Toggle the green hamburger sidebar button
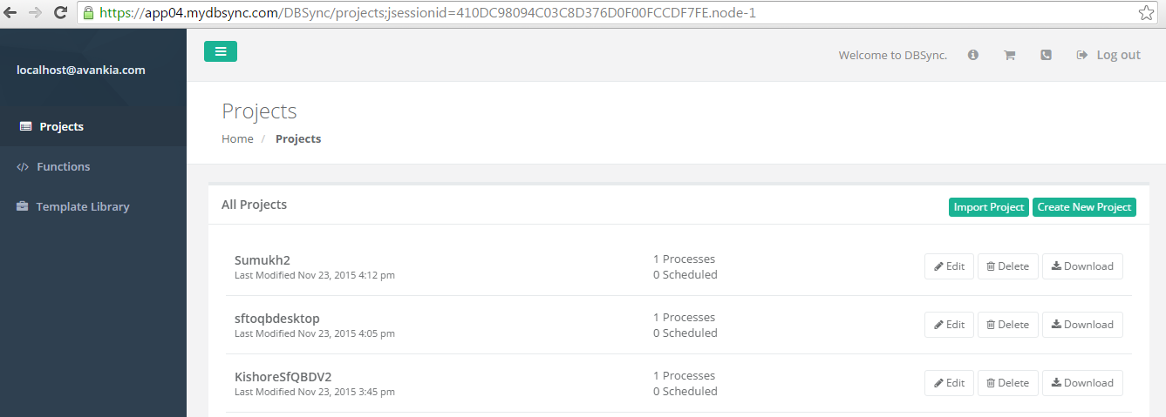The image size is (1166, 417). (x=221, y=51)
